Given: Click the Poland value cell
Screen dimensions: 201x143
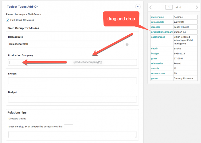Looking at the screenshot, I should click(185, 63).
